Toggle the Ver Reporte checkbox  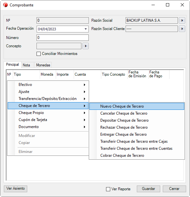[108, 189]
